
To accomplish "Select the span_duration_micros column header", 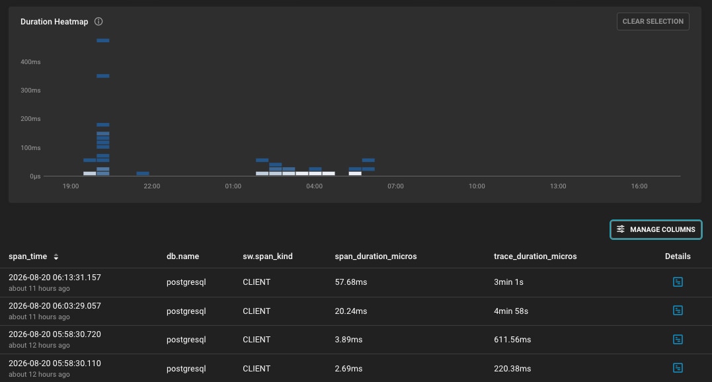I will 376,256.
